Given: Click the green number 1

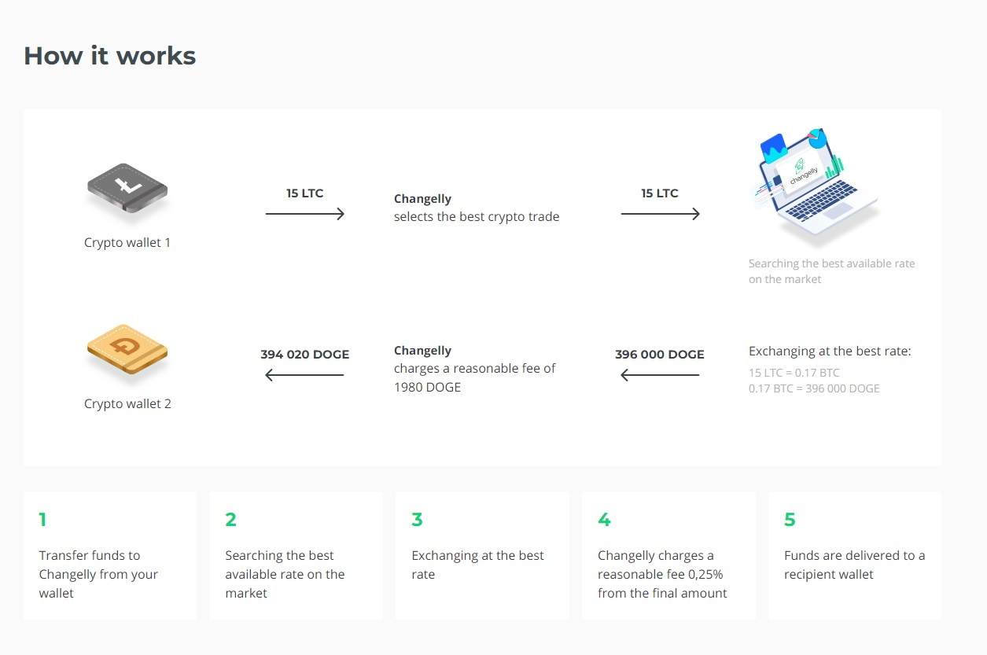Looking at the screenshot, I should point(42,520).
